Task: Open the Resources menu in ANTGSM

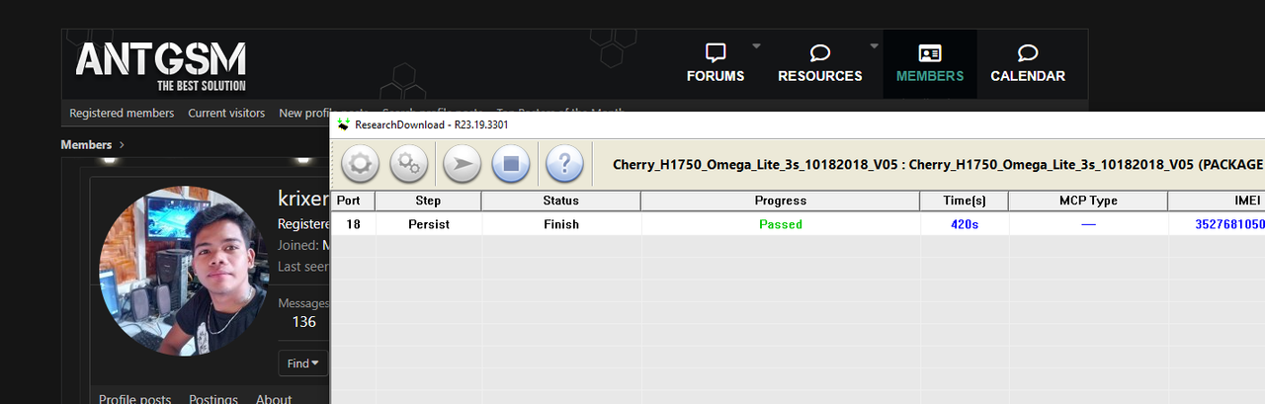Action: click(819, 63)
